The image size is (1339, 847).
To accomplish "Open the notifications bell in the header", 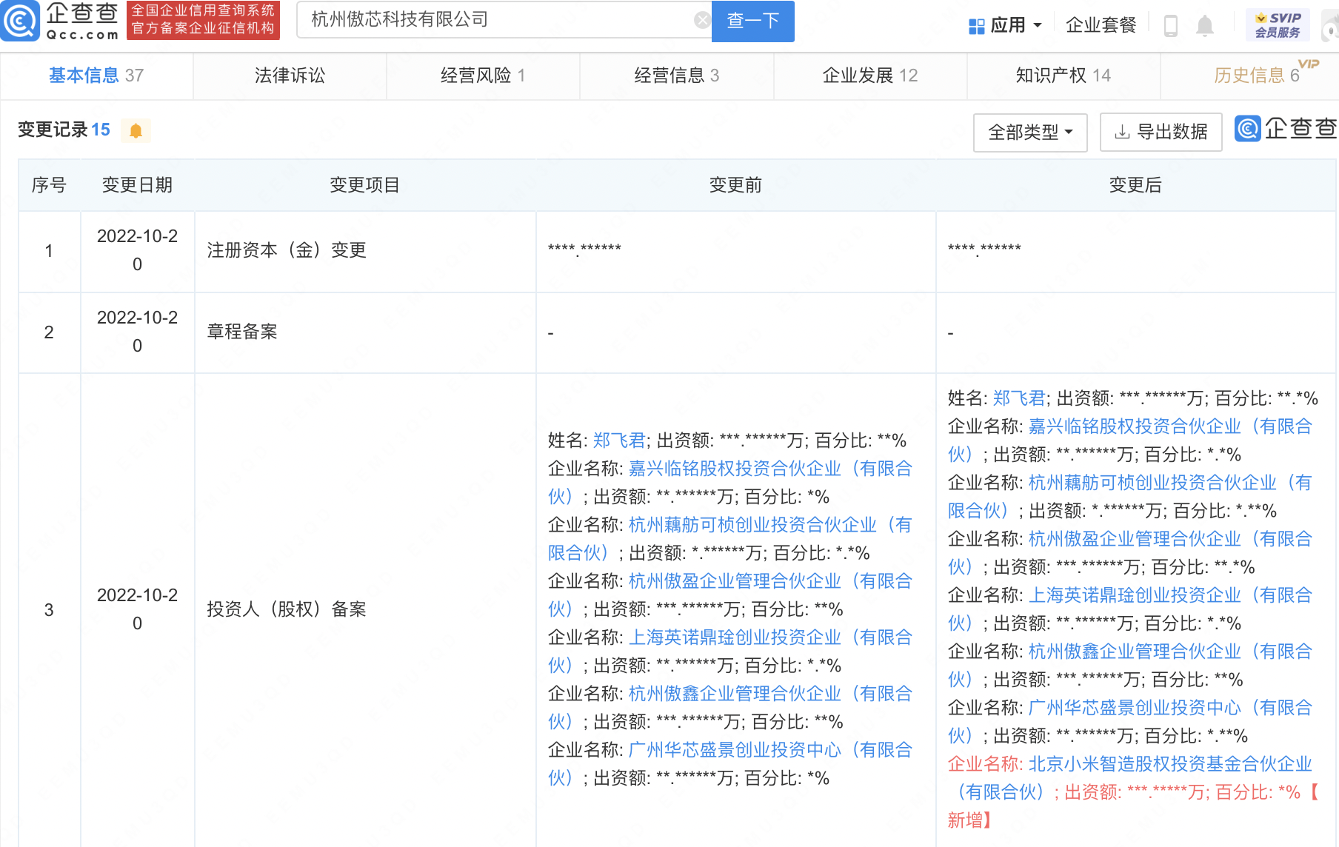I will (x=1205, y=26).
